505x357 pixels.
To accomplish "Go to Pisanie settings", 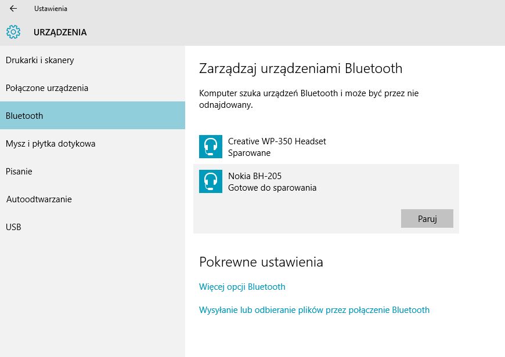I will pyautogui.click(x=92, y=172).
